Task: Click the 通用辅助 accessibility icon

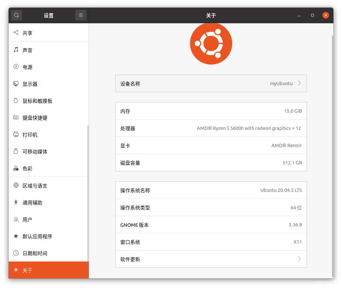Action: pos(16,202)
